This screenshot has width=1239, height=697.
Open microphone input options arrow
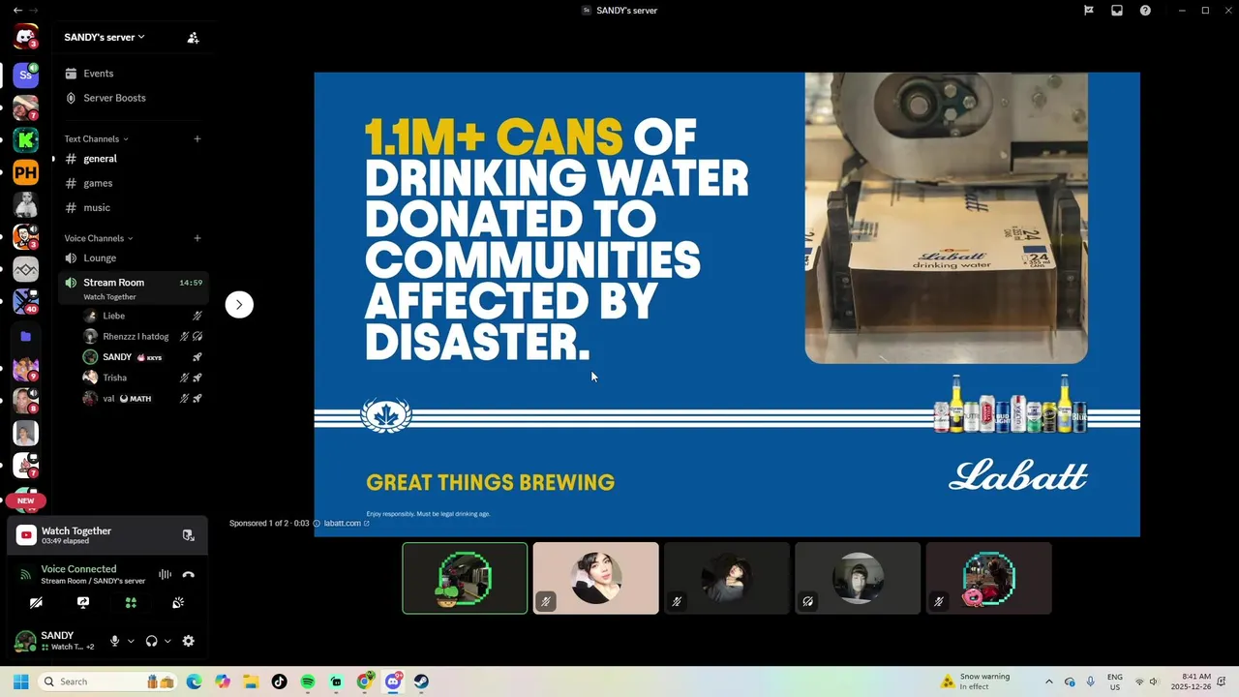click(131, 641)
